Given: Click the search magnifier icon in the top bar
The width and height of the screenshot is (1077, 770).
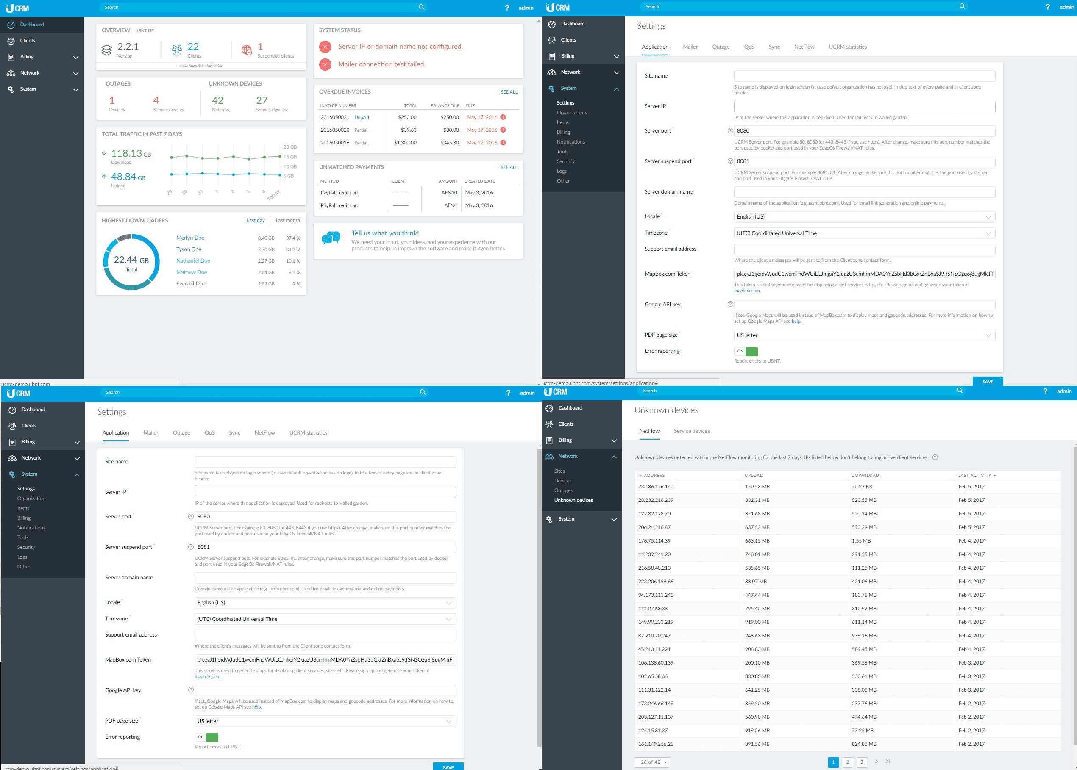Looking at the screenshot, I should click(x=421, y=7).
